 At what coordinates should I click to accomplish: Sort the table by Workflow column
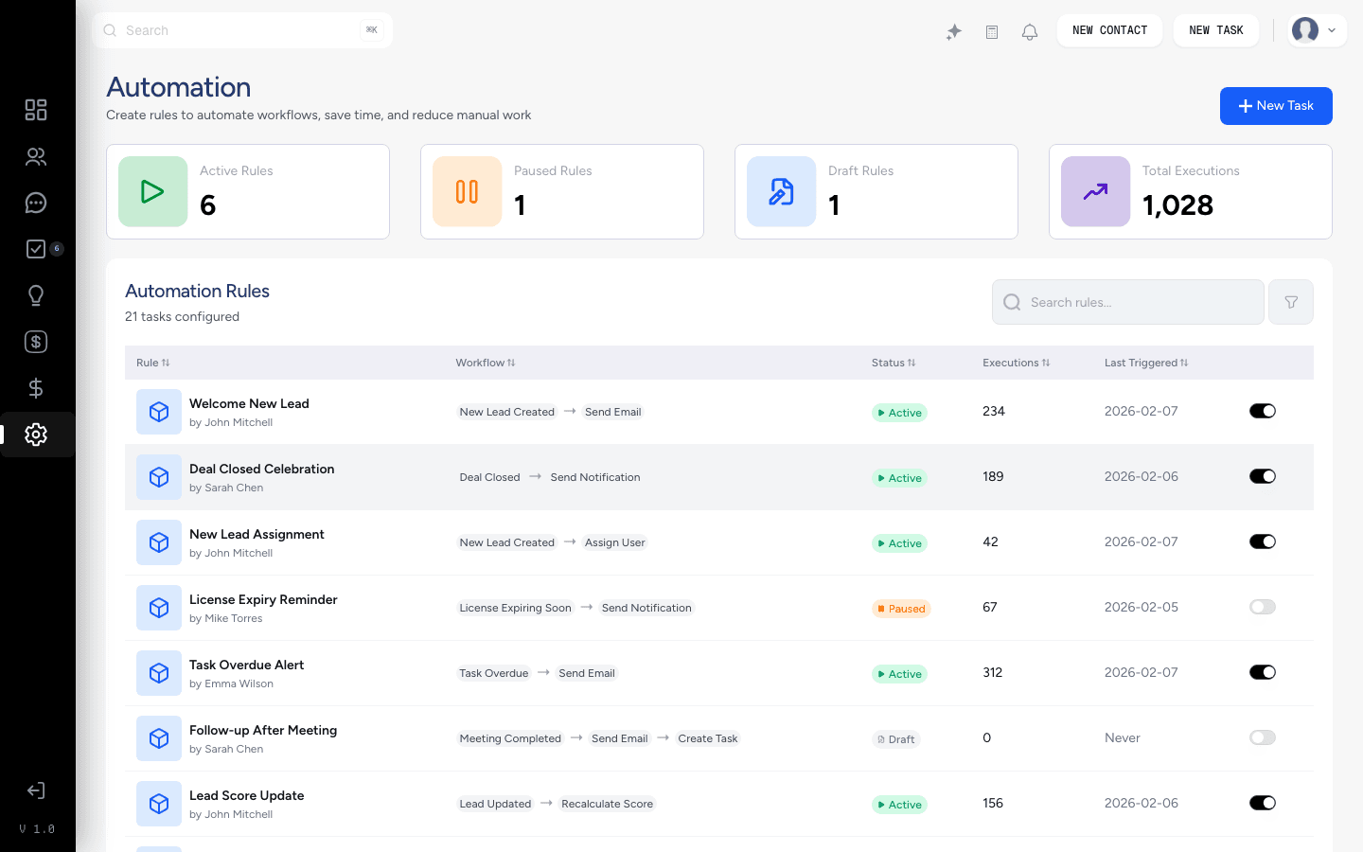click(485, 363)
